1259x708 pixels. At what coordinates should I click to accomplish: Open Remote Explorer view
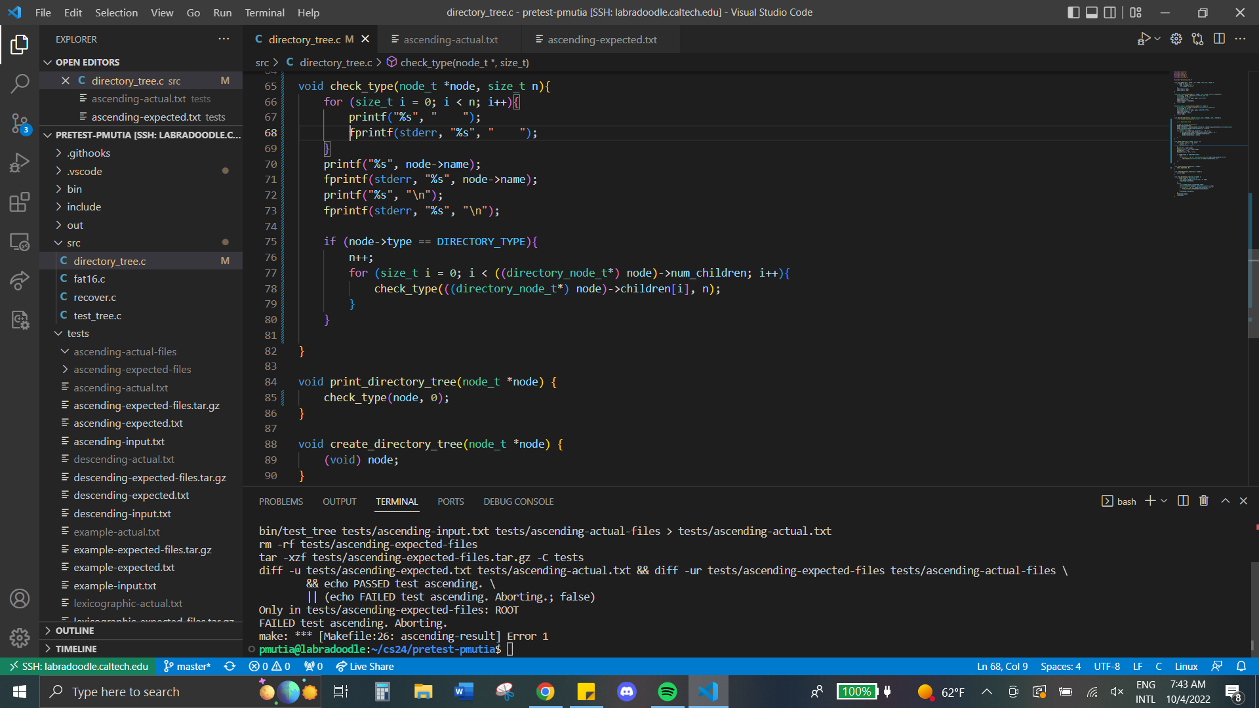20,242
